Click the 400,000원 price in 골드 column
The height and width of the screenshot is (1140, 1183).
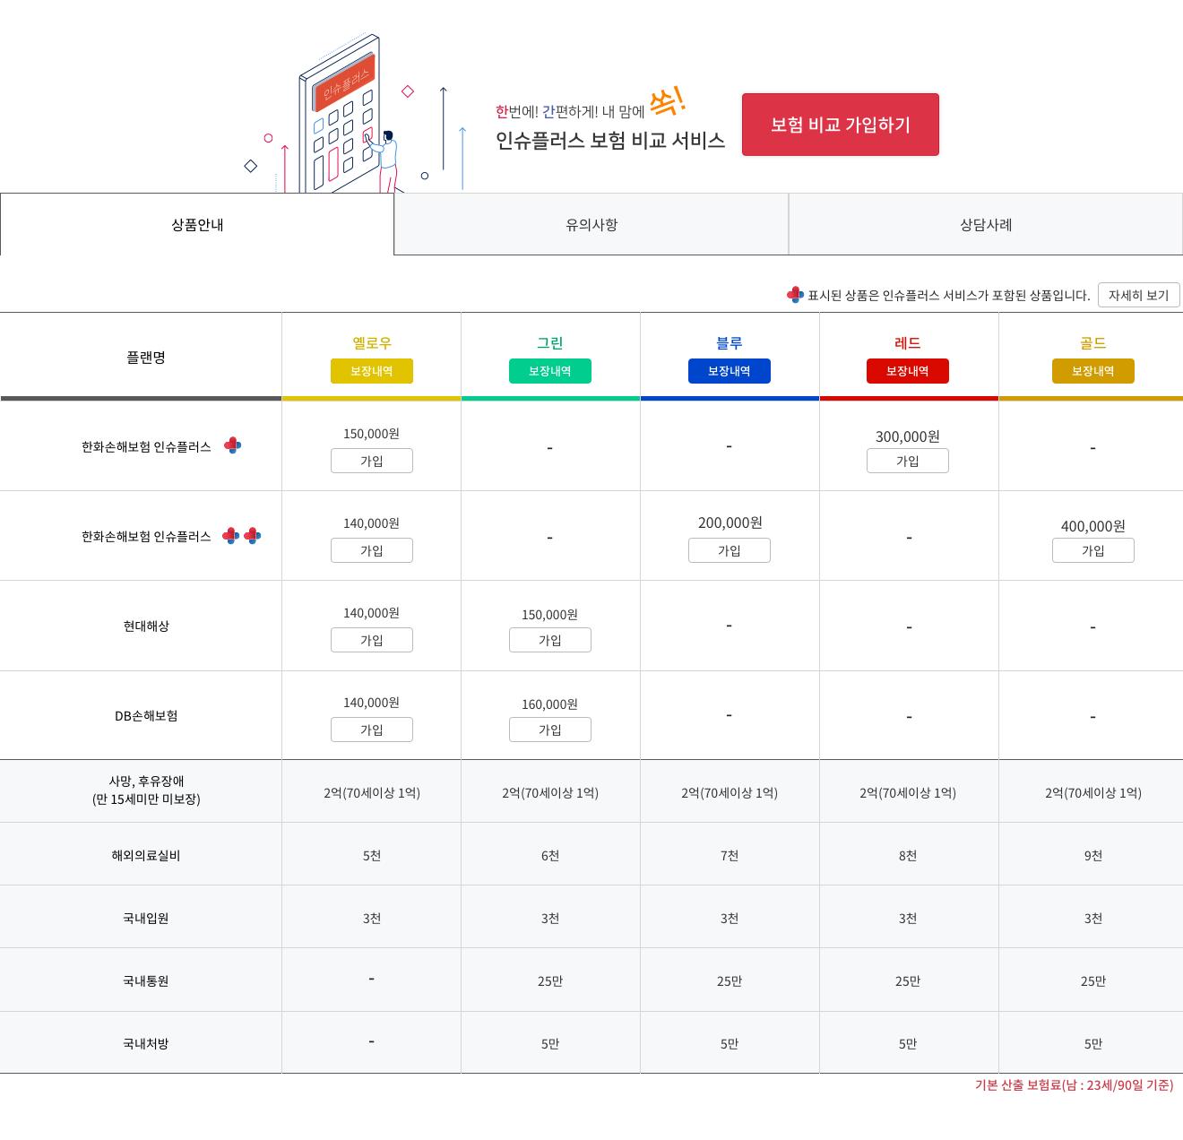coord(1093,526)
